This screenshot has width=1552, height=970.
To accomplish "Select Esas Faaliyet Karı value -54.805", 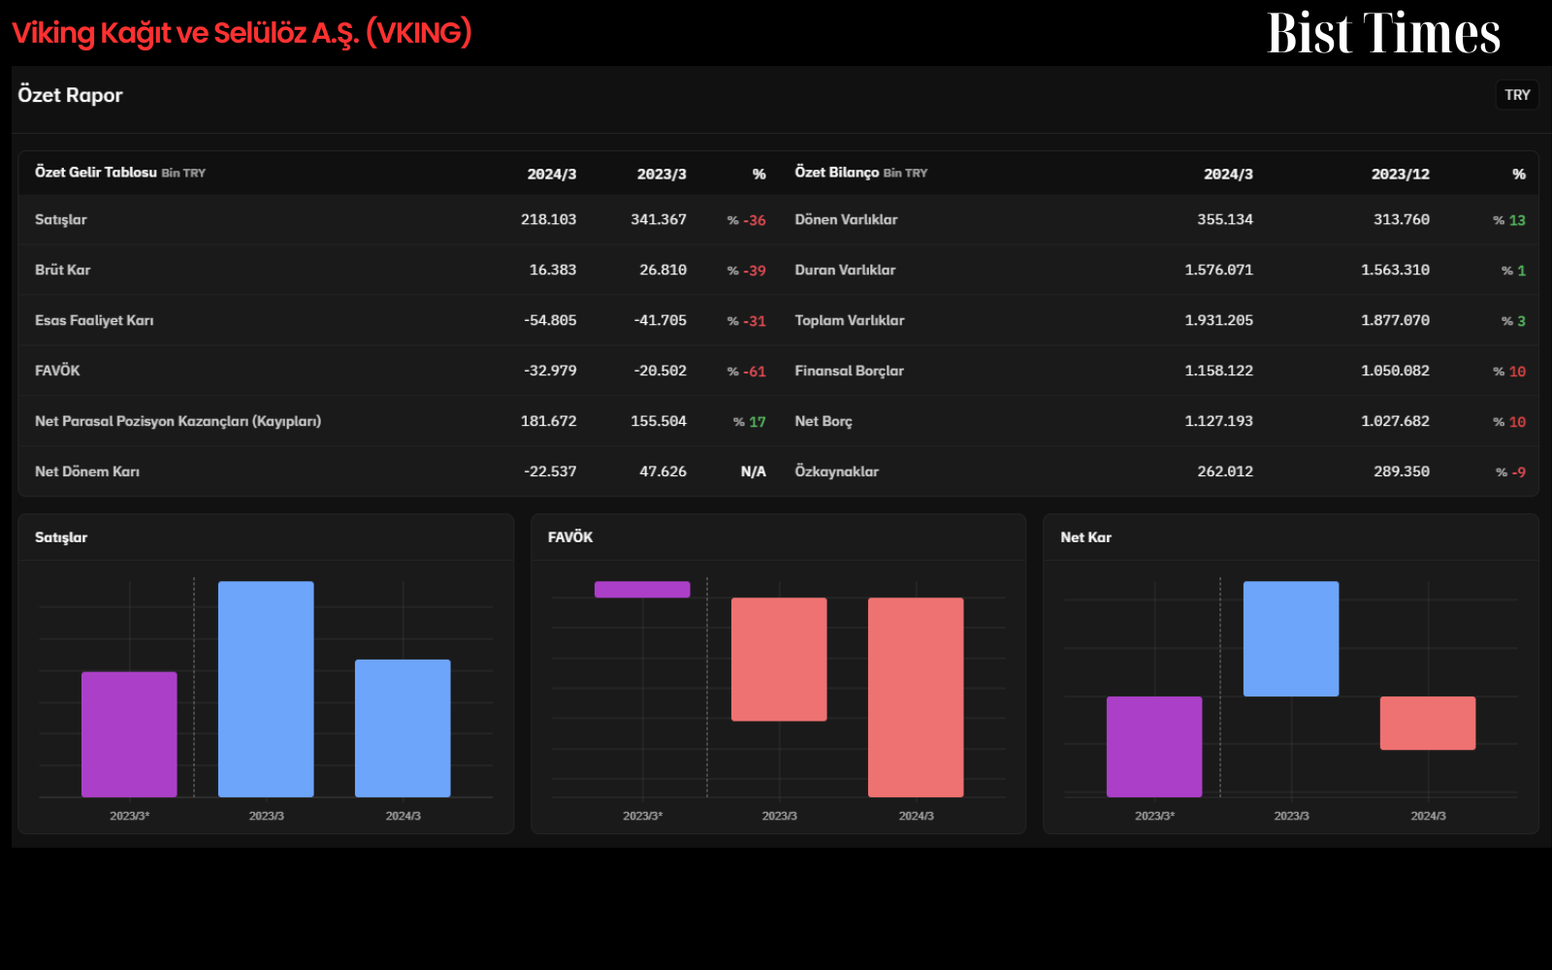I will [550, 320].
